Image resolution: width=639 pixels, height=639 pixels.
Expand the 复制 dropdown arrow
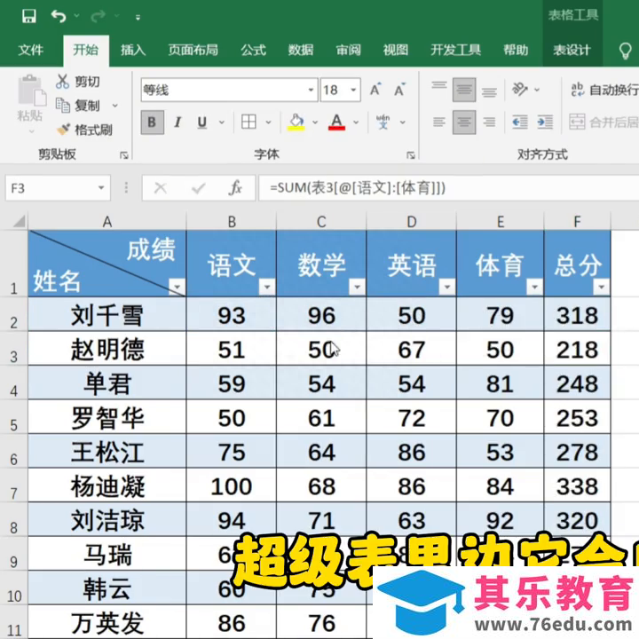pyautogui.click(x=115, y=106)
